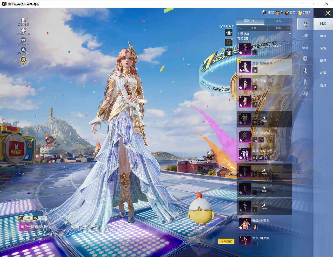Open the 战备 tab
The image size is (333, 257).
coord(323,73)
